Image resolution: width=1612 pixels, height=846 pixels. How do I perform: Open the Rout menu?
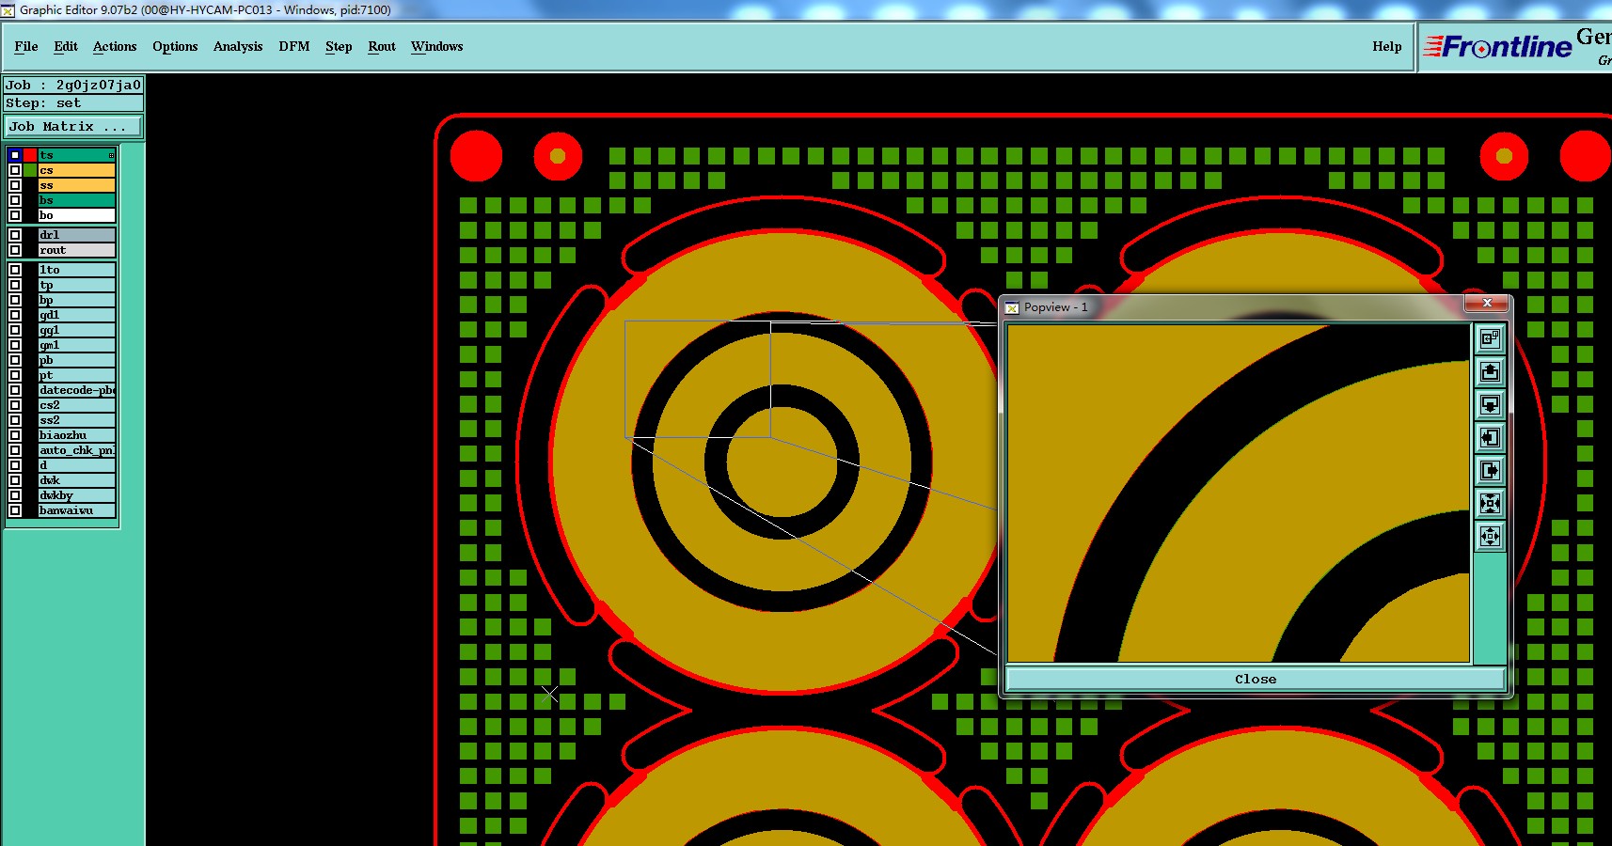pyautogui.click(x=382, y=46)
